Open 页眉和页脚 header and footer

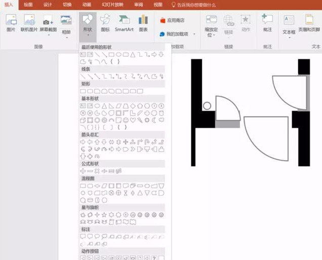[309, 23]
